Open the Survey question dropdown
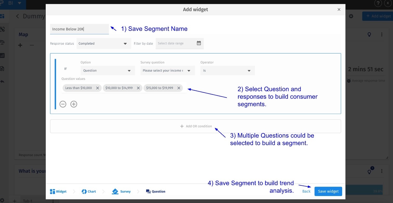The height and width of the screenshot is (203, 393). point(167,71)
